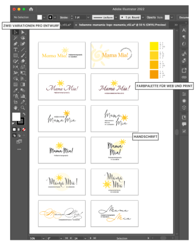Select the Type tool

pos(16,50)
